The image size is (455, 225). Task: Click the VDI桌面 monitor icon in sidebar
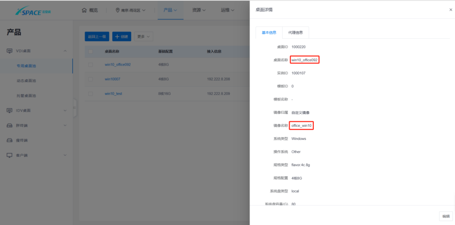tap(9, 51)
